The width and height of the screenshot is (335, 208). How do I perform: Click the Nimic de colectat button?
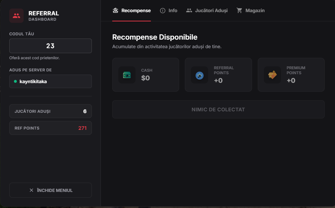218,109
